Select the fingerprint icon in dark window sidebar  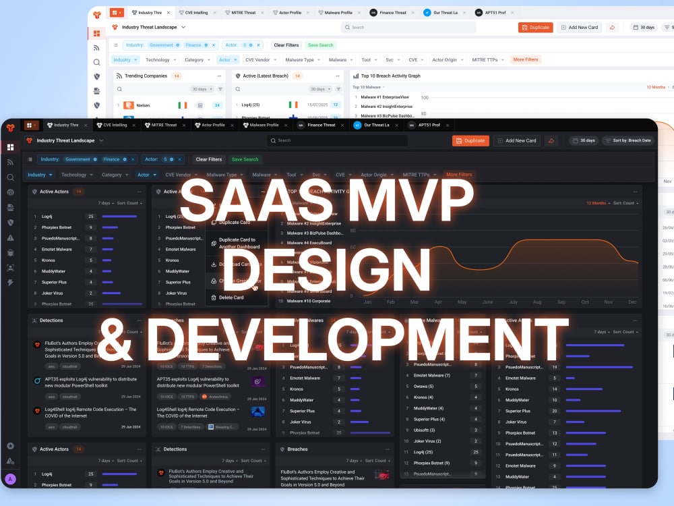click(11, 192)
